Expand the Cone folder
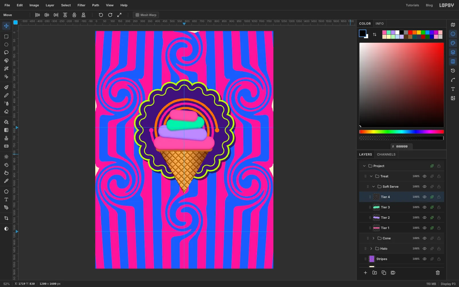 pyautogui.click(x=374, y=238)
